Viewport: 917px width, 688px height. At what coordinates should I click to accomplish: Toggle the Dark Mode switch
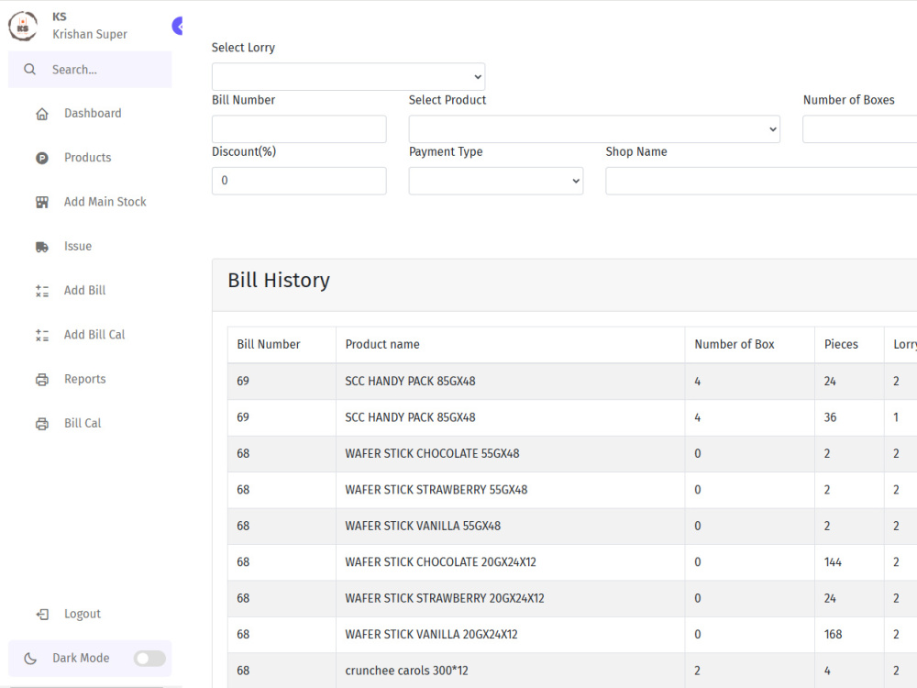pyautogui.click(x=149, y=659)
